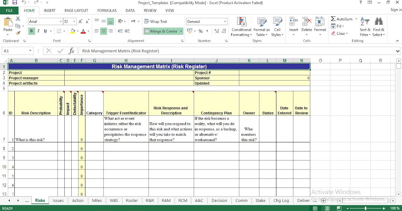Enable Wrap Text for the selection
The height and width of the screenshot is (211, 402).
point(155,21)
